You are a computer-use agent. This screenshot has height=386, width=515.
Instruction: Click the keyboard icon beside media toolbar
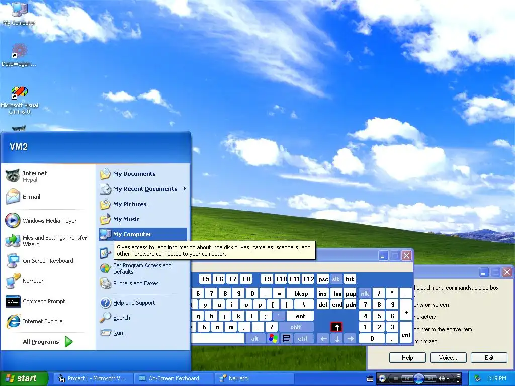(x=370, y=379)
